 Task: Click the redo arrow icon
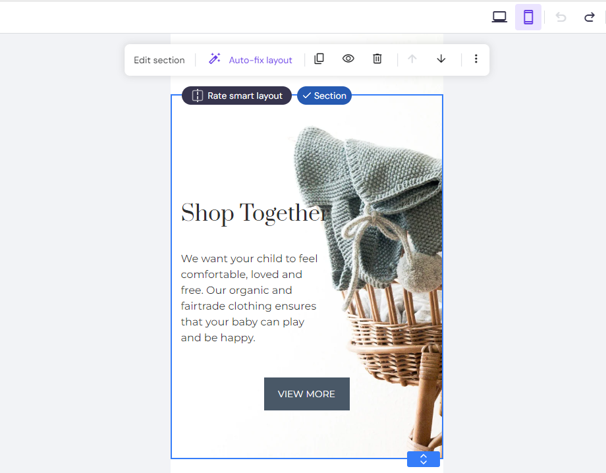589,17
